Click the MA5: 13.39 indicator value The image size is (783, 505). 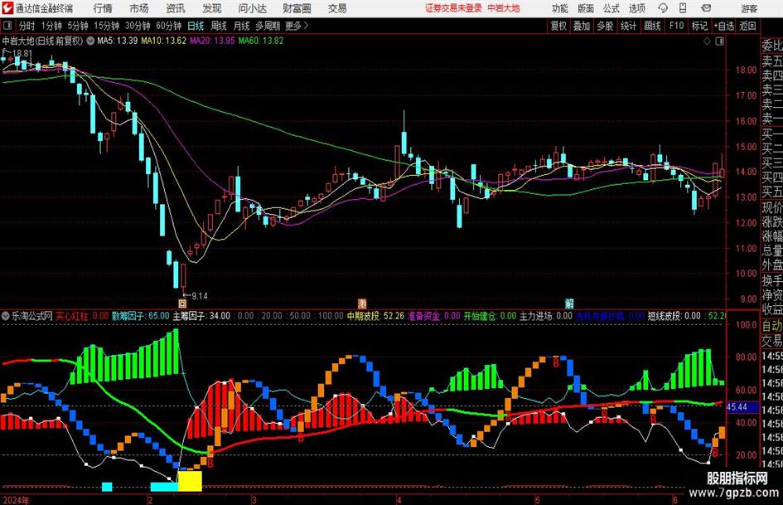click(x=117, y=41)
